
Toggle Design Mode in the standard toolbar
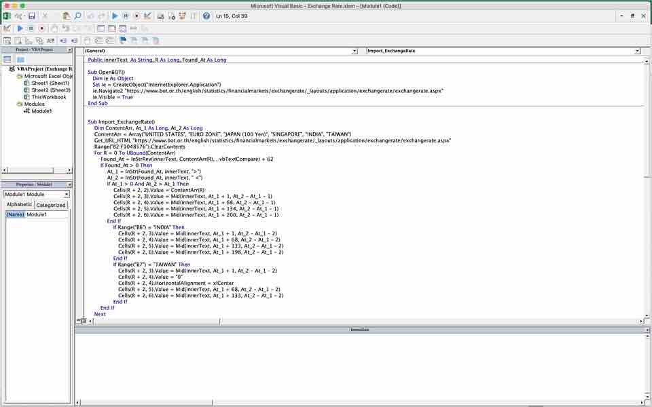click(x=147, y=16)
